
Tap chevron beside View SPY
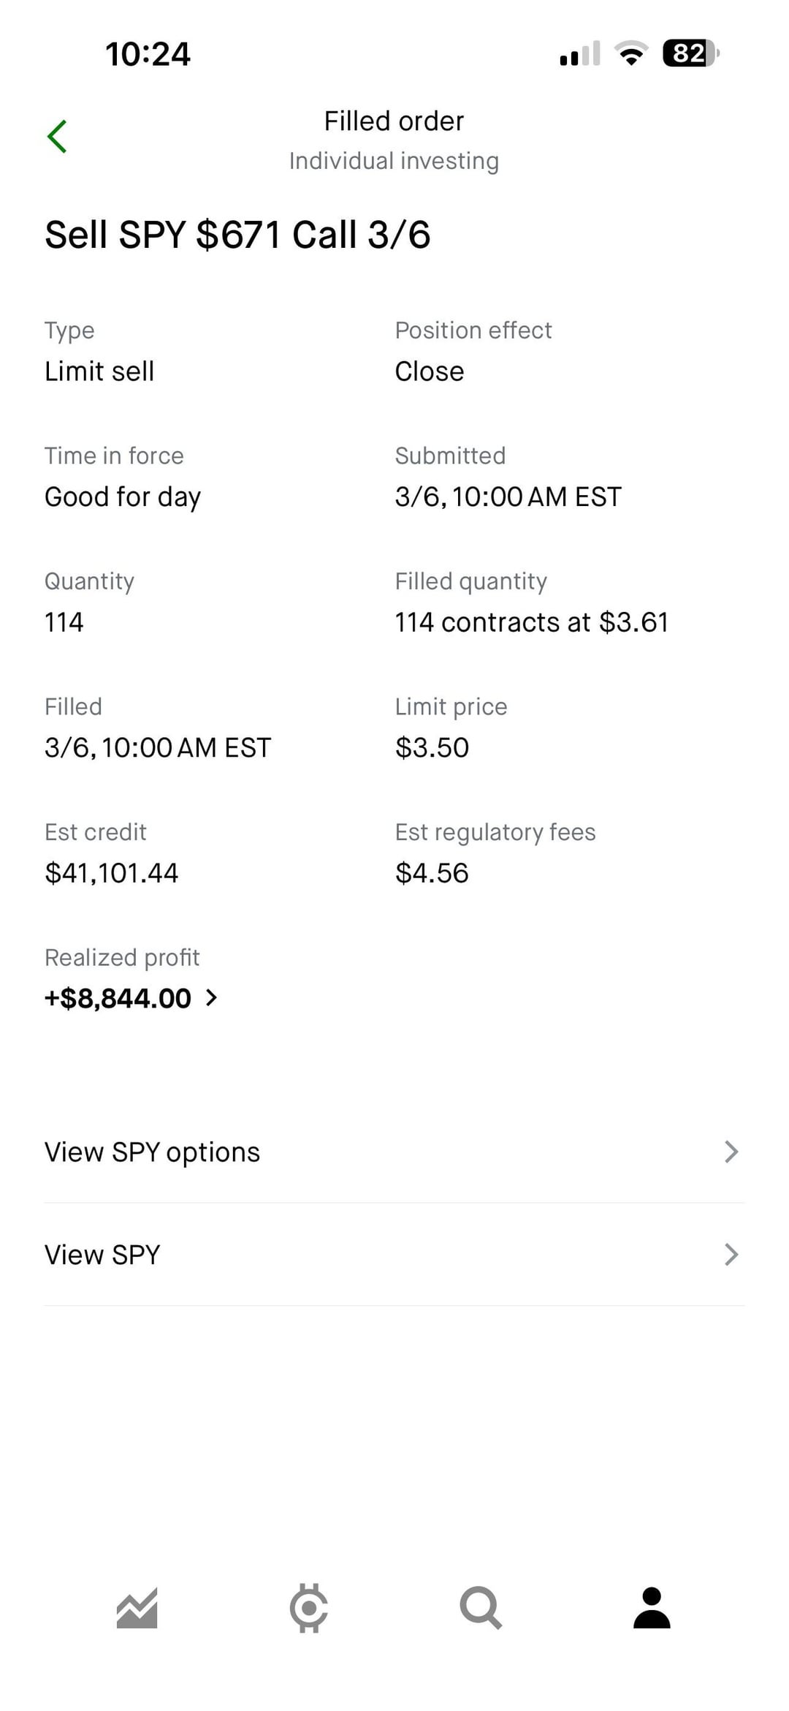coord(731,1255)
